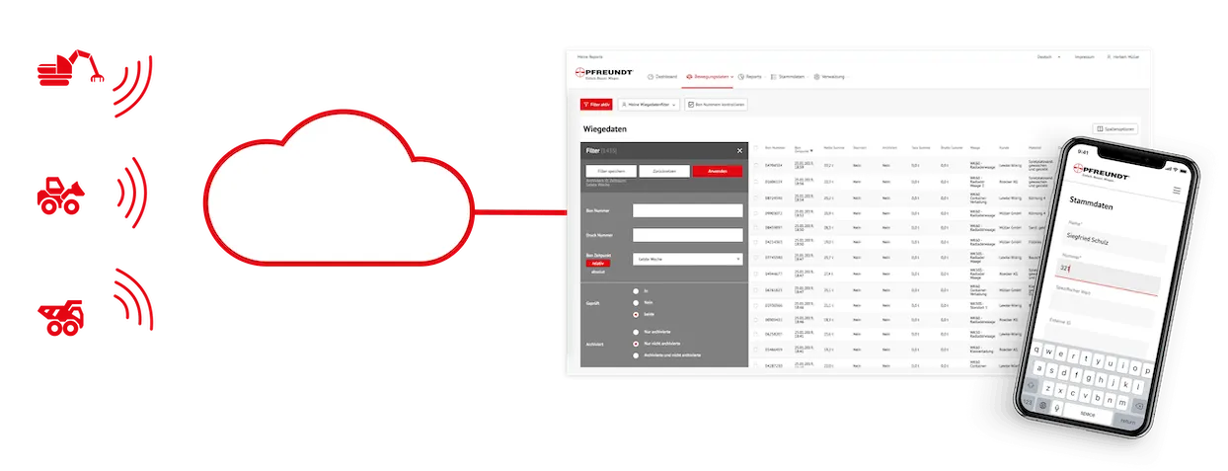The width and height of the screenshot is (1228, 471).
Task: Open the Stammdaten menu
Action: pos(789,76)
